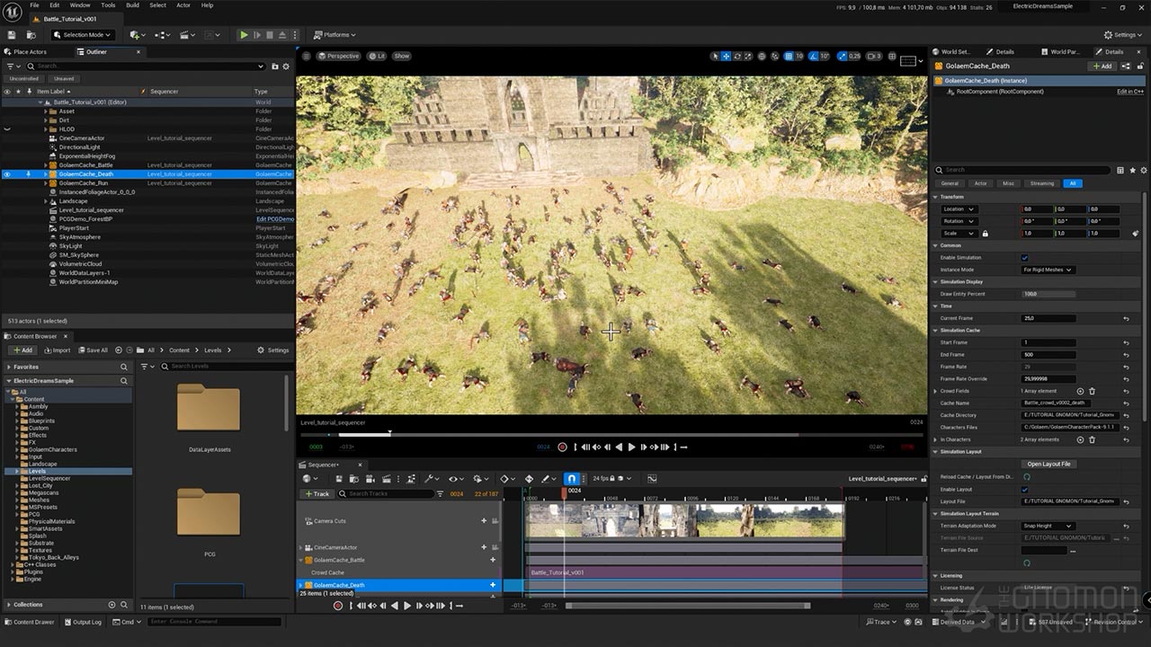The width and height of the screenshot is (1151, 647).
Task: Add a track to the Camera Cuts row
Action: pyautogui.click(x=484, y=520)
